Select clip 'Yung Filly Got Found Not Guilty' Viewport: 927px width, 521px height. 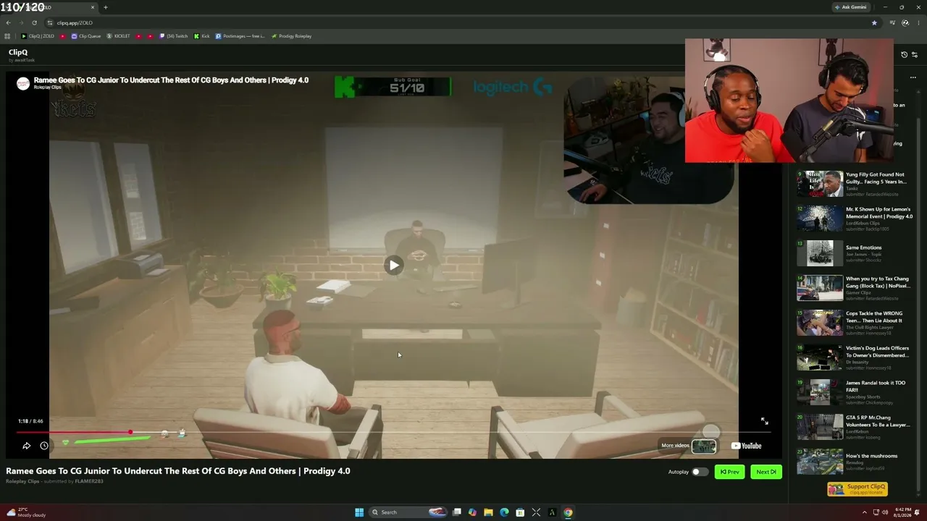tap(854, 184)
